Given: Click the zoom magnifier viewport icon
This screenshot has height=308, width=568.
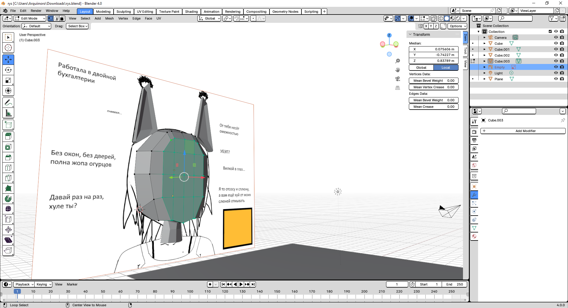Looking at the screenshot, I should (398, 61).
